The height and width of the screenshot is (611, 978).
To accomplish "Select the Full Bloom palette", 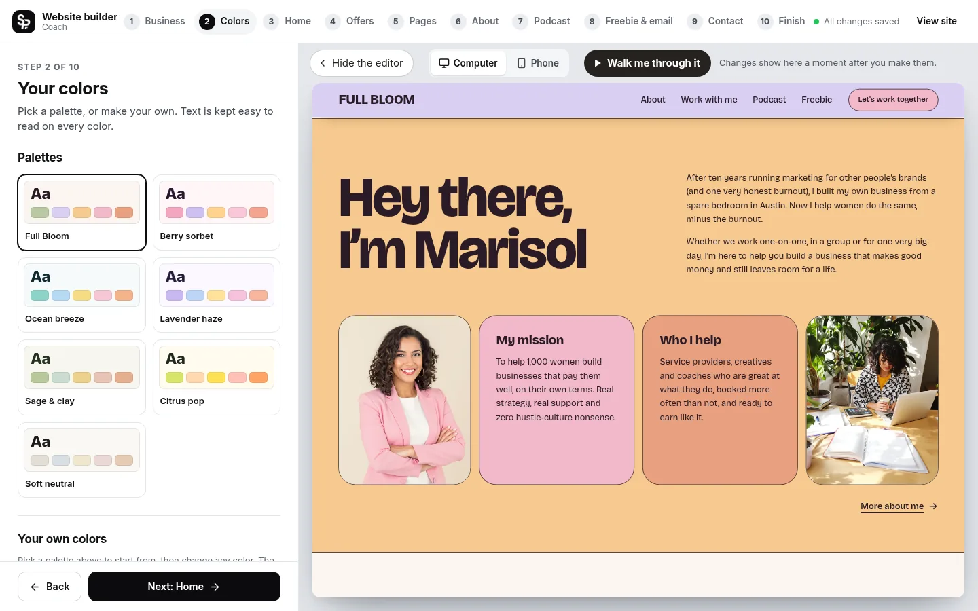I will [81, 212].
